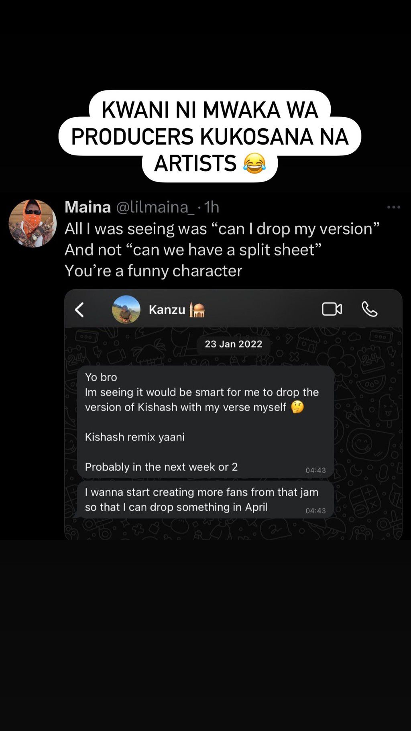Tap the 'KWANI NI MWAKA WA' caption text

click(210, 110)
